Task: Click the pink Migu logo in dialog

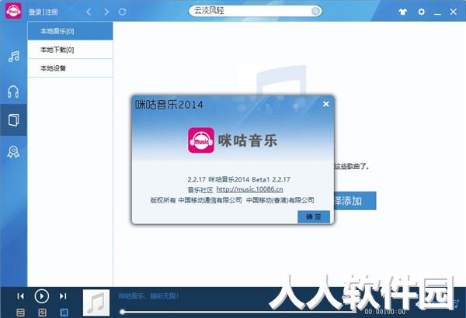Action: (x=201, y=140)
